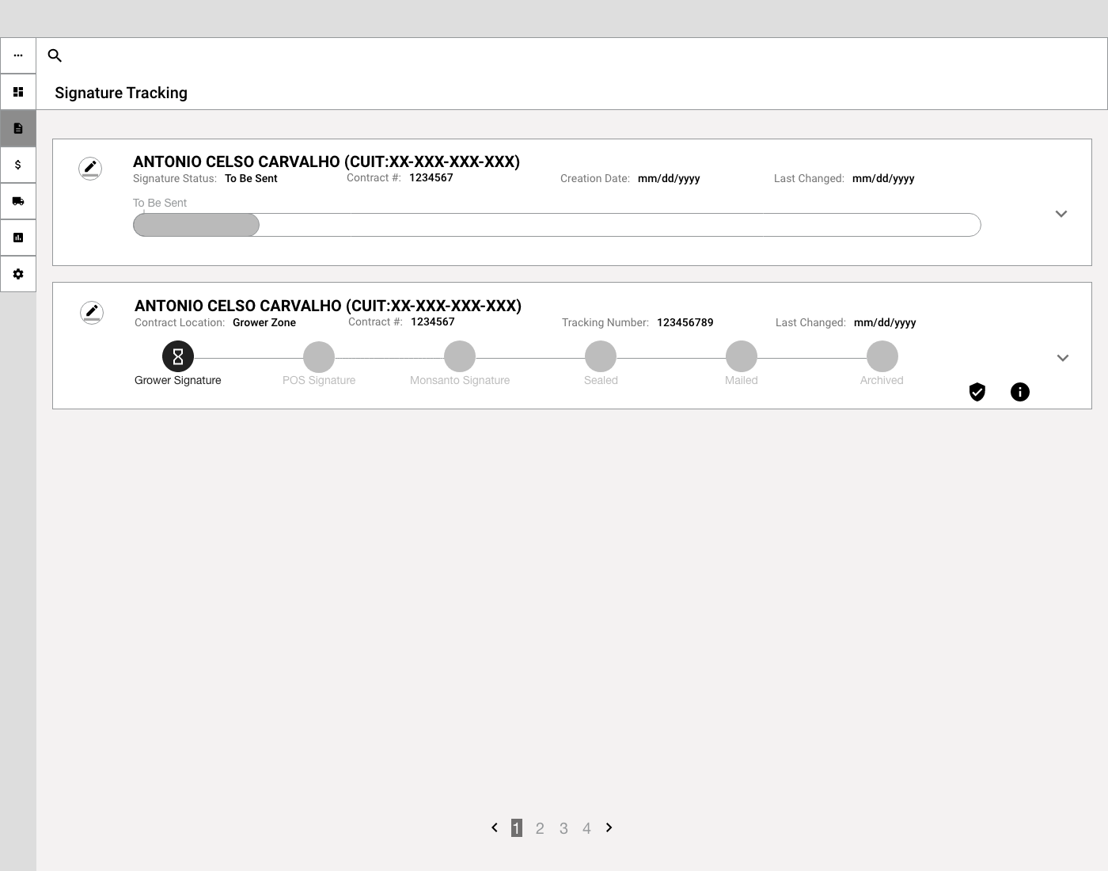
Task: Go to page 3
Action: click(563, 828)
